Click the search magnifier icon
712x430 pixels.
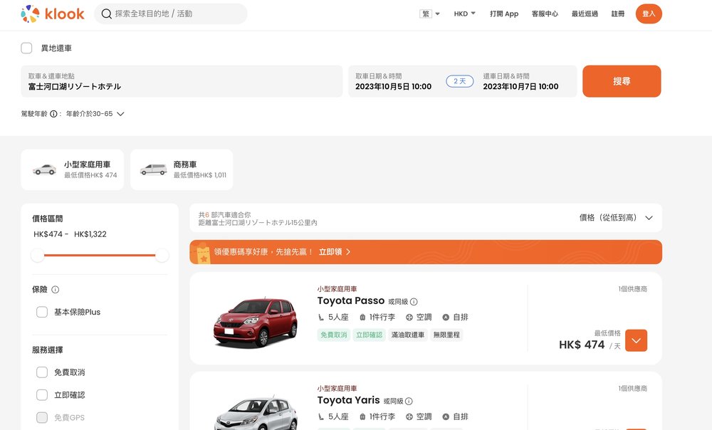(x=106, y=14)
